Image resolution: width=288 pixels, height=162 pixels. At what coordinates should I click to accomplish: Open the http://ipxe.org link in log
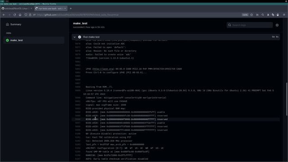[x=103, y=69]
